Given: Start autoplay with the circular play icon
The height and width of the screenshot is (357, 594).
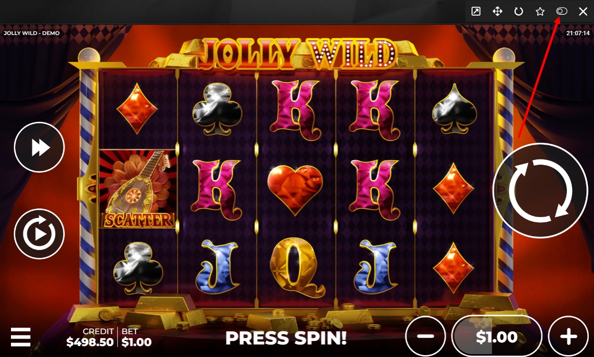Looking at the screenshot, I should (x=40, y=234).
